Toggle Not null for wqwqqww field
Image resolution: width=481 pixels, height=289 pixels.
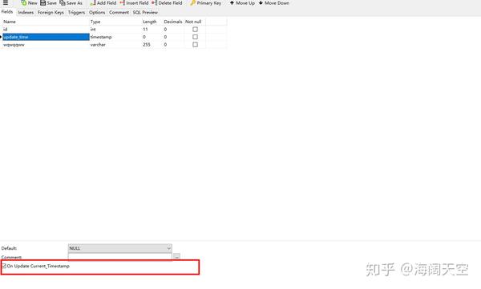[195, 45]
